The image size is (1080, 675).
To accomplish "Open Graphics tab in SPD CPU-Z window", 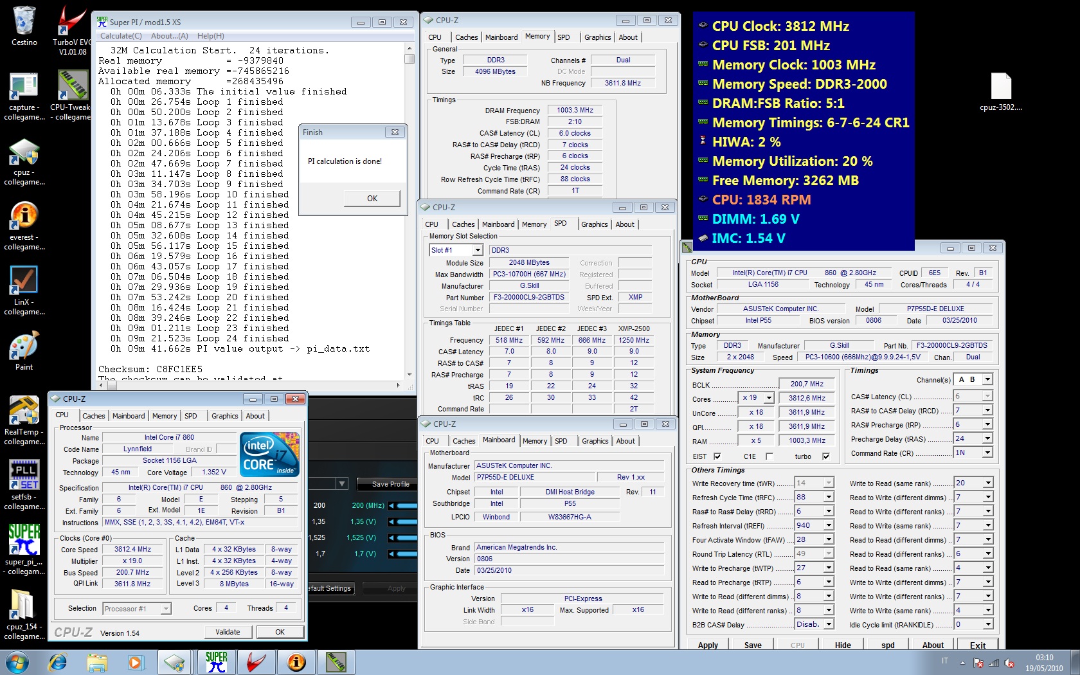I will click(x=594, y=224).
